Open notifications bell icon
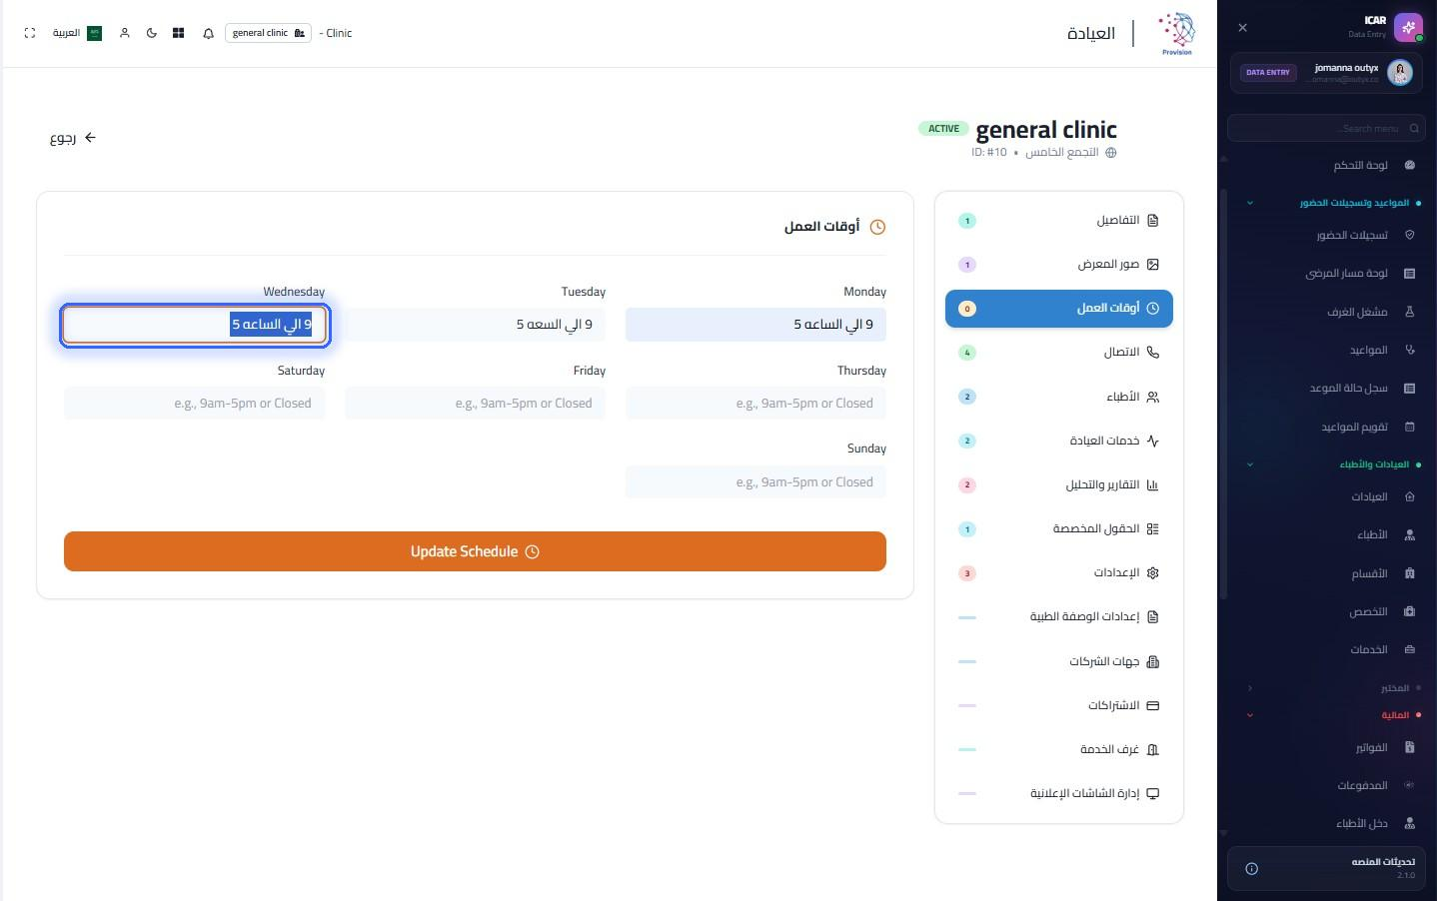 (208, 33)
